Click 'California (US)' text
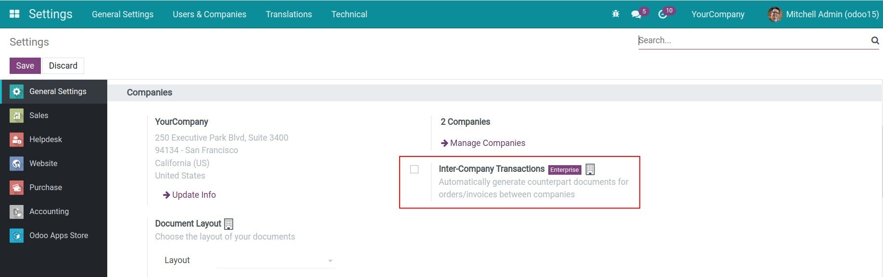The width and height of the screenshot is (883, 277). [182, 163]
